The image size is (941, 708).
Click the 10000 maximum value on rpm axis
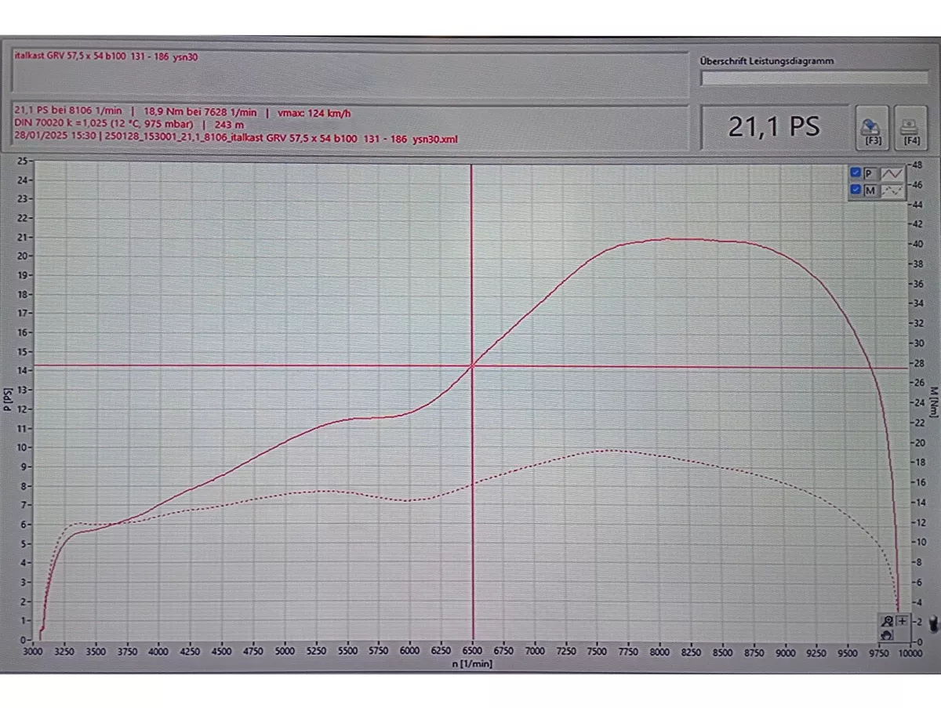click(x=910, y=652)
